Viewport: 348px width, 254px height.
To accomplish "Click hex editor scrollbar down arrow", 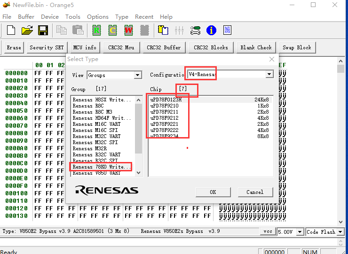I will 340,222.
